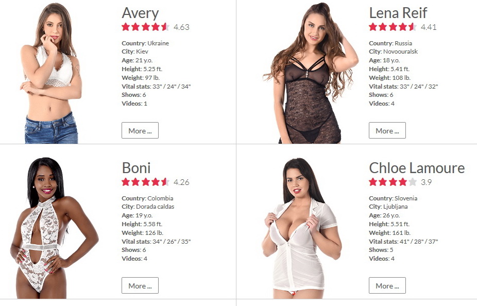477x306 pixels.
Task: Open Lena Reif's profile photo thumbnail
Action: [x=311, y=73]
